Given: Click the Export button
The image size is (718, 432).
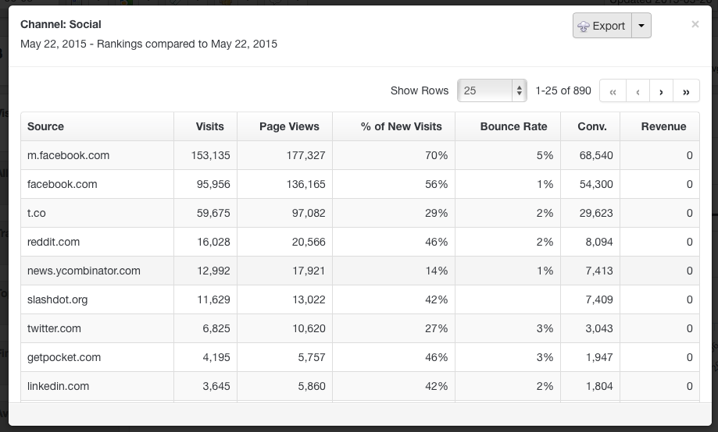Looking at the screenshot, I should pos(601,26).
